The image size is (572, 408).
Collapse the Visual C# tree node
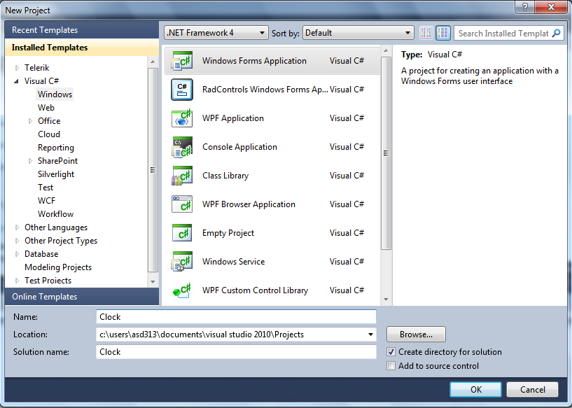click(x=16, y=81)
